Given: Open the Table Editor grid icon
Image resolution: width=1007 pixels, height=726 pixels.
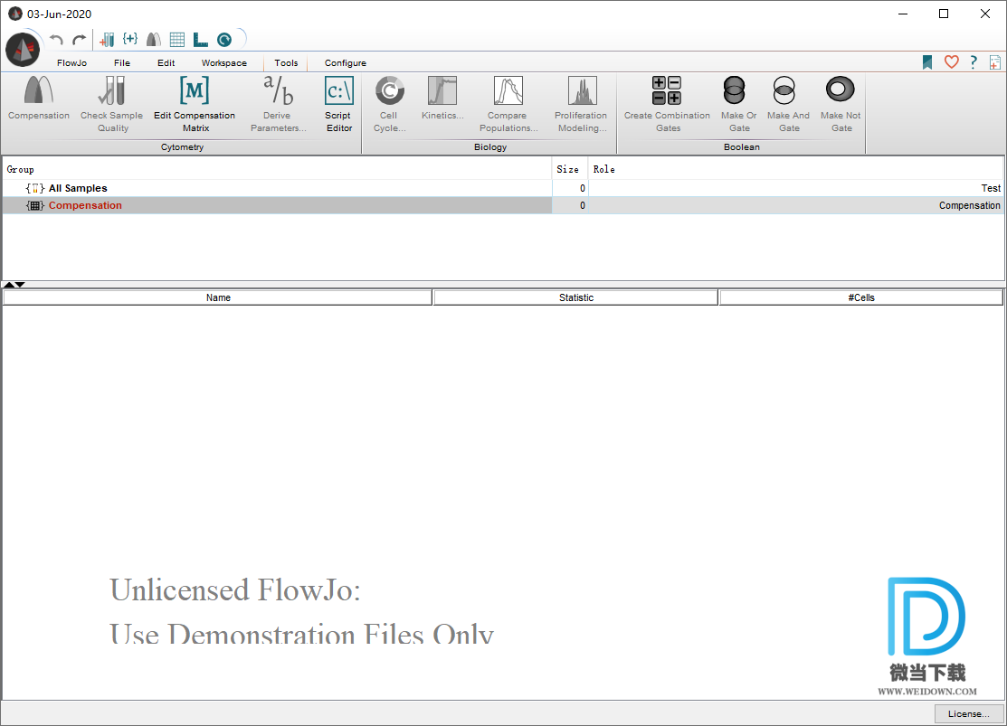Looking at the screenshot, I should click(x=177, y=40).
